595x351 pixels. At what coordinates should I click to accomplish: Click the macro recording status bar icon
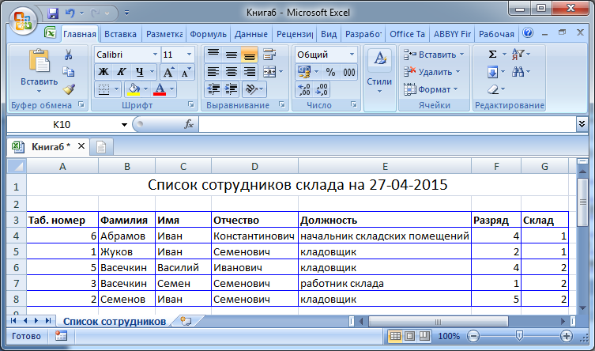pos(61,336)
